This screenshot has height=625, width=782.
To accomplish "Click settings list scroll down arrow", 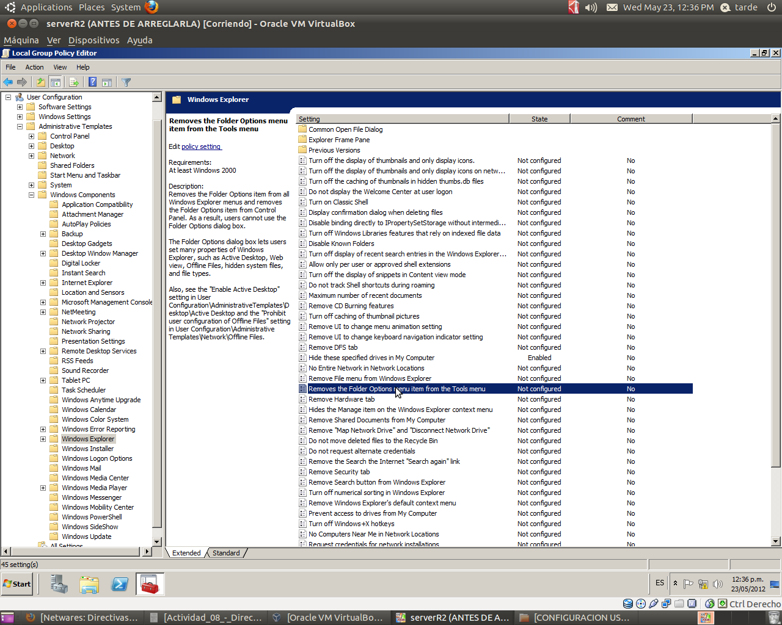I will (776, 541).
